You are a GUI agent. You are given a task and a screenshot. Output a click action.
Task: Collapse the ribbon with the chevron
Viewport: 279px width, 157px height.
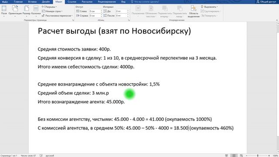coord(277,20)
